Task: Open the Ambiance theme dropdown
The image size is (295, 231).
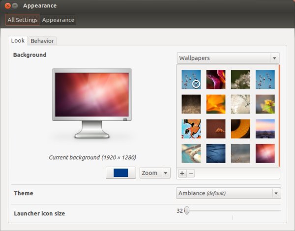Action: coord(229,193)
